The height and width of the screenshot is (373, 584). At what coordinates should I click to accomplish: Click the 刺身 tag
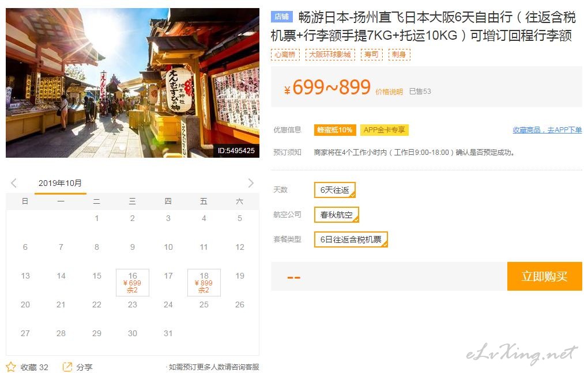click(x=400, y=54)
